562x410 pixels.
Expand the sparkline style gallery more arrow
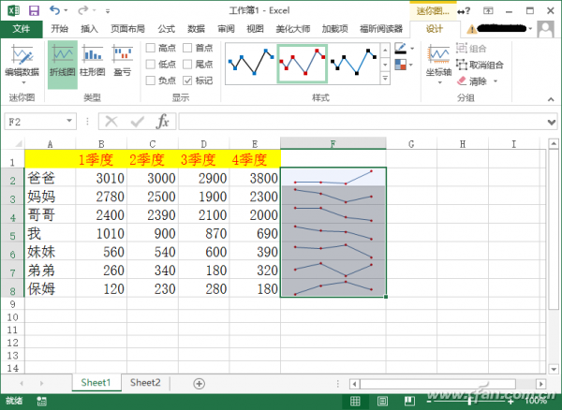click(x=386, y=77)
